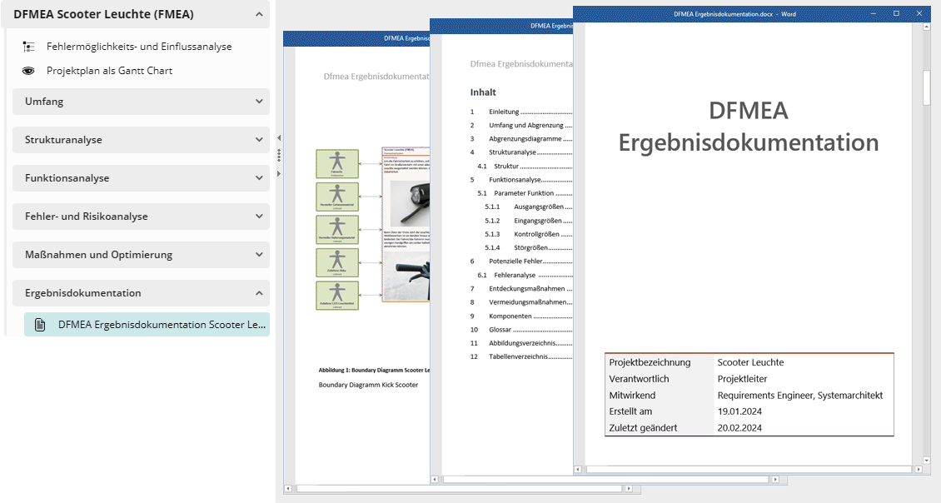The width and height of the screenshot is (941, 503).
Task: Click contents entry 5.1.4 Störgrößen
Action: click(529, 247)
